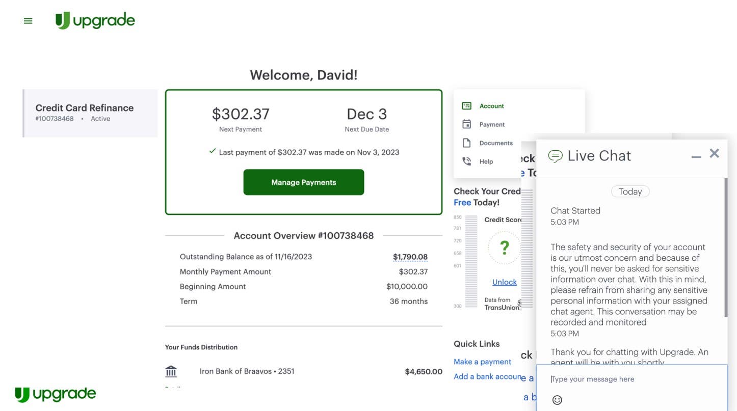Click the Iron Bank building icon
Image resolution: width=737 pixels, height=411 pixels.
click(x=171, y=371)
